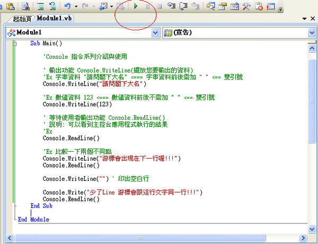This screenshot has width=318, height=244.
Task: Click line Console.WriteLine("請問閣下大名")
Action: click(x=94, y=84)
